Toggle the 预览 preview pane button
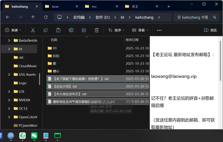The image size is (223, 142). click(x=210, y=30)
